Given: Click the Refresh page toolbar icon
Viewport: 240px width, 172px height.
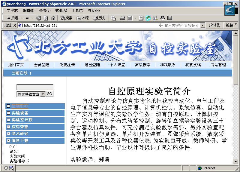Looking at the screenshot, I should tap(46, 18).
